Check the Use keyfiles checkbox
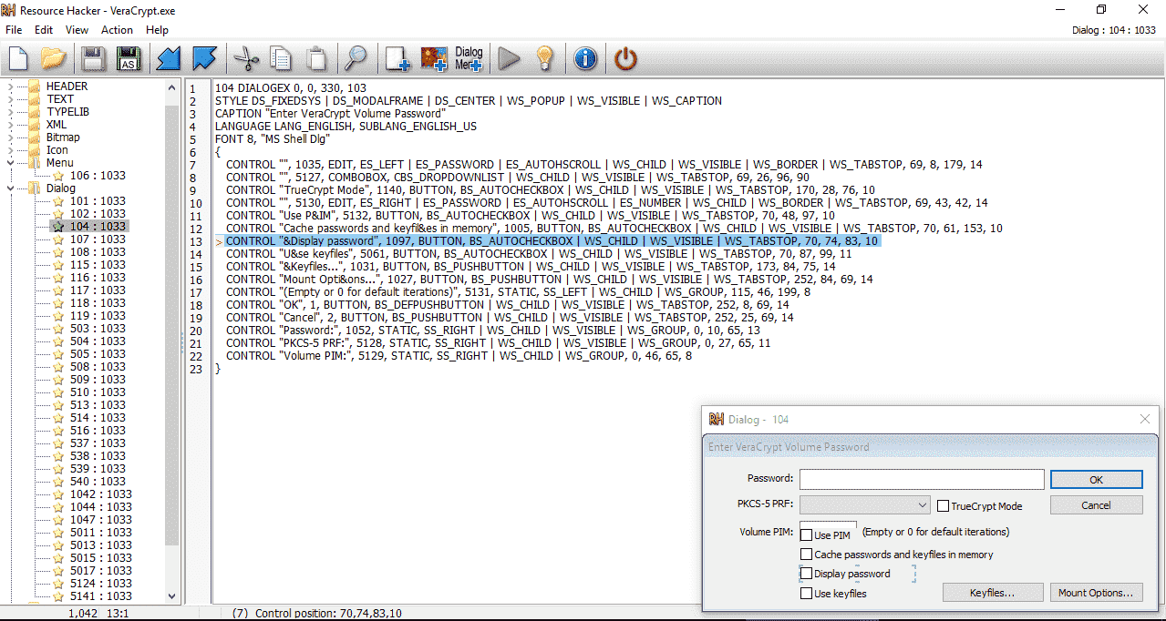Image resolution: width=1166 pixels, height=621 pixels. [806, 594]
